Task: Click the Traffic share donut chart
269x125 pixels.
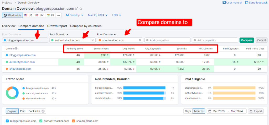Action: [x=12, y=93]
